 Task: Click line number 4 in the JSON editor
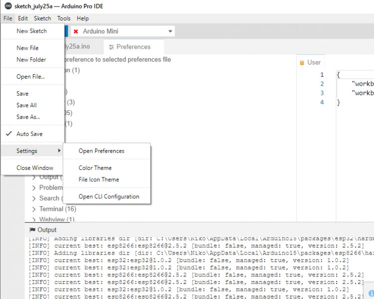click(322, 102)
